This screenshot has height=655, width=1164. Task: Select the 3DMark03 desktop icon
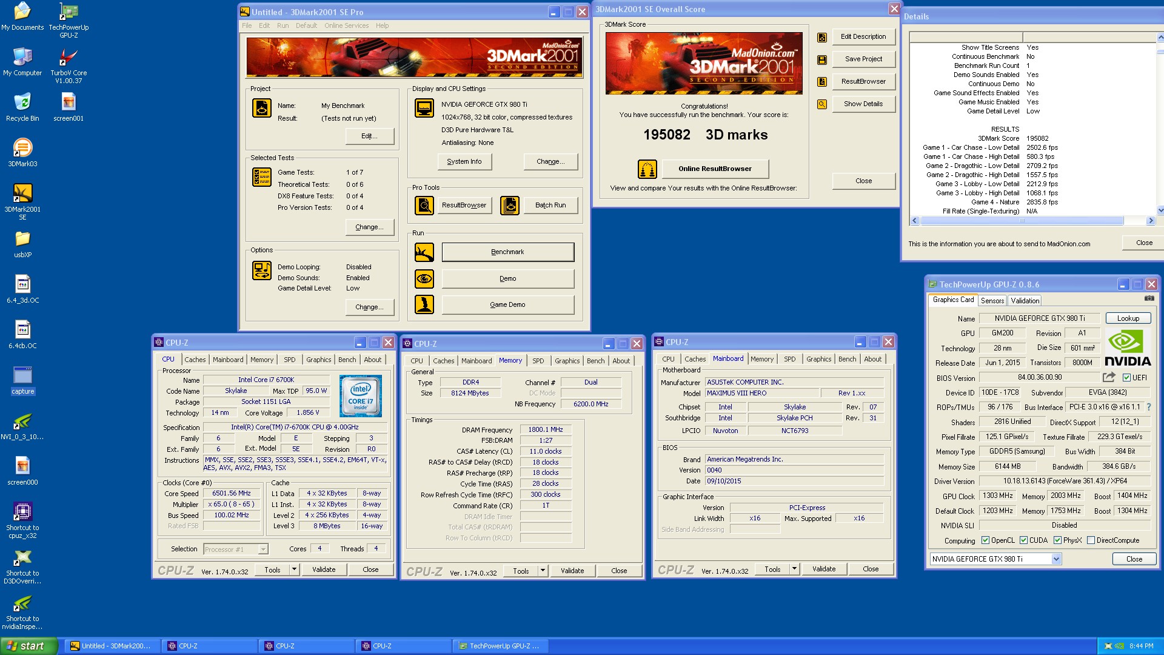click(x=22, y=153)
